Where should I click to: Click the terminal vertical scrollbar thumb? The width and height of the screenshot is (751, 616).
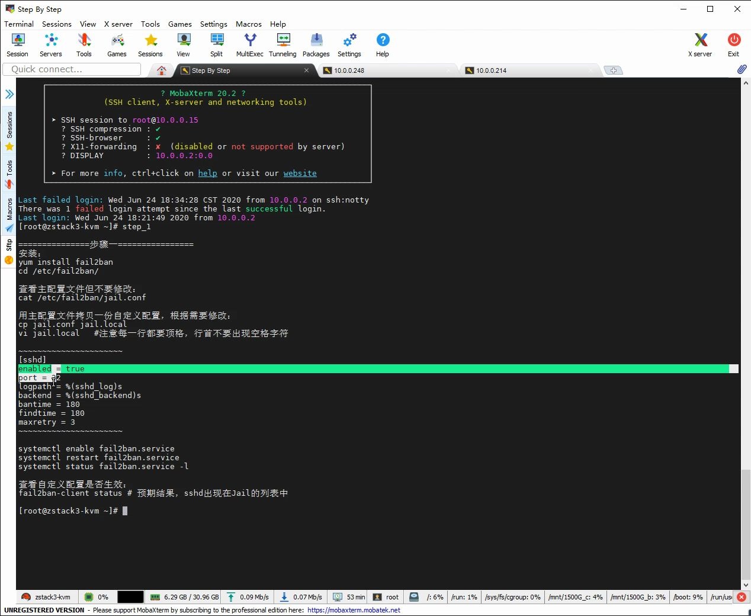click(x=746, y=524)
